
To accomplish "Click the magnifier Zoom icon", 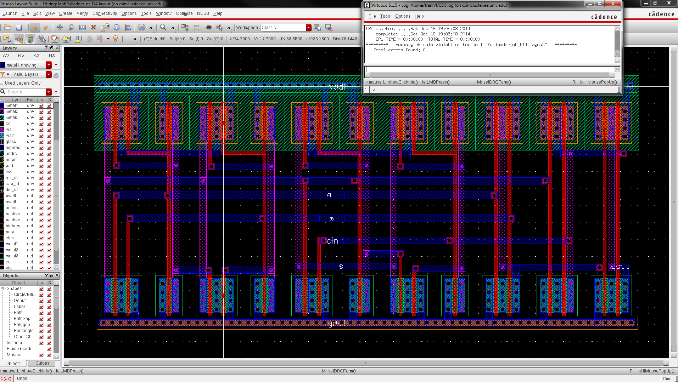I will [x=163, y=27].
